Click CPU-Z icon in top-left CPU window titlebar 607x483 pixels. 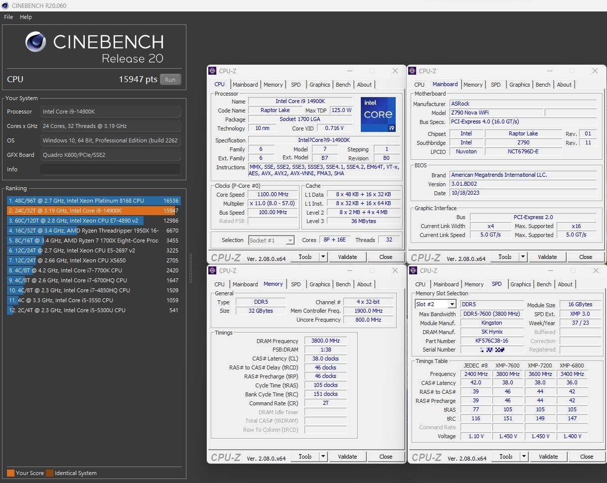point(213,71)
